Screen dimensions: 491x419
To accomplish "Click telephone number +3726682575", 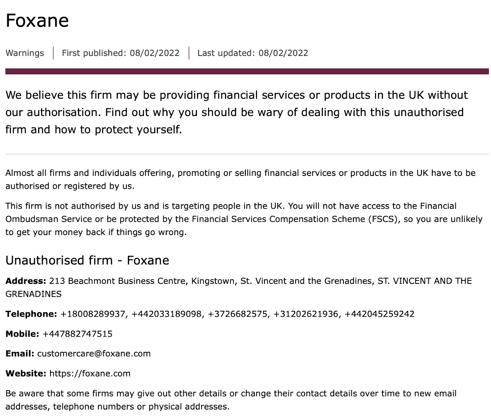I will click(x=237, y=314).
